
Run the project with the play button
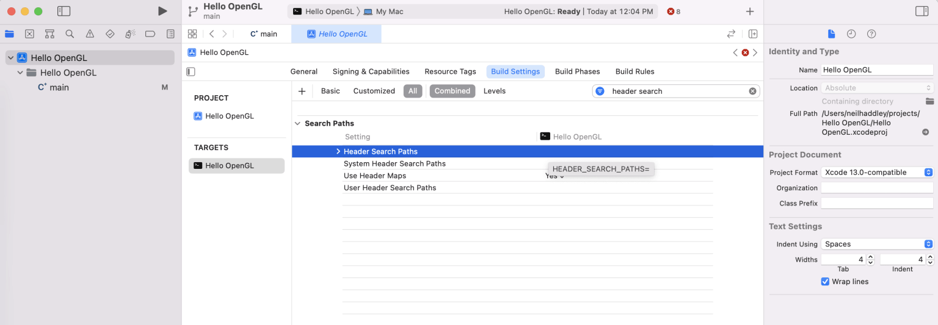point(162,11)
